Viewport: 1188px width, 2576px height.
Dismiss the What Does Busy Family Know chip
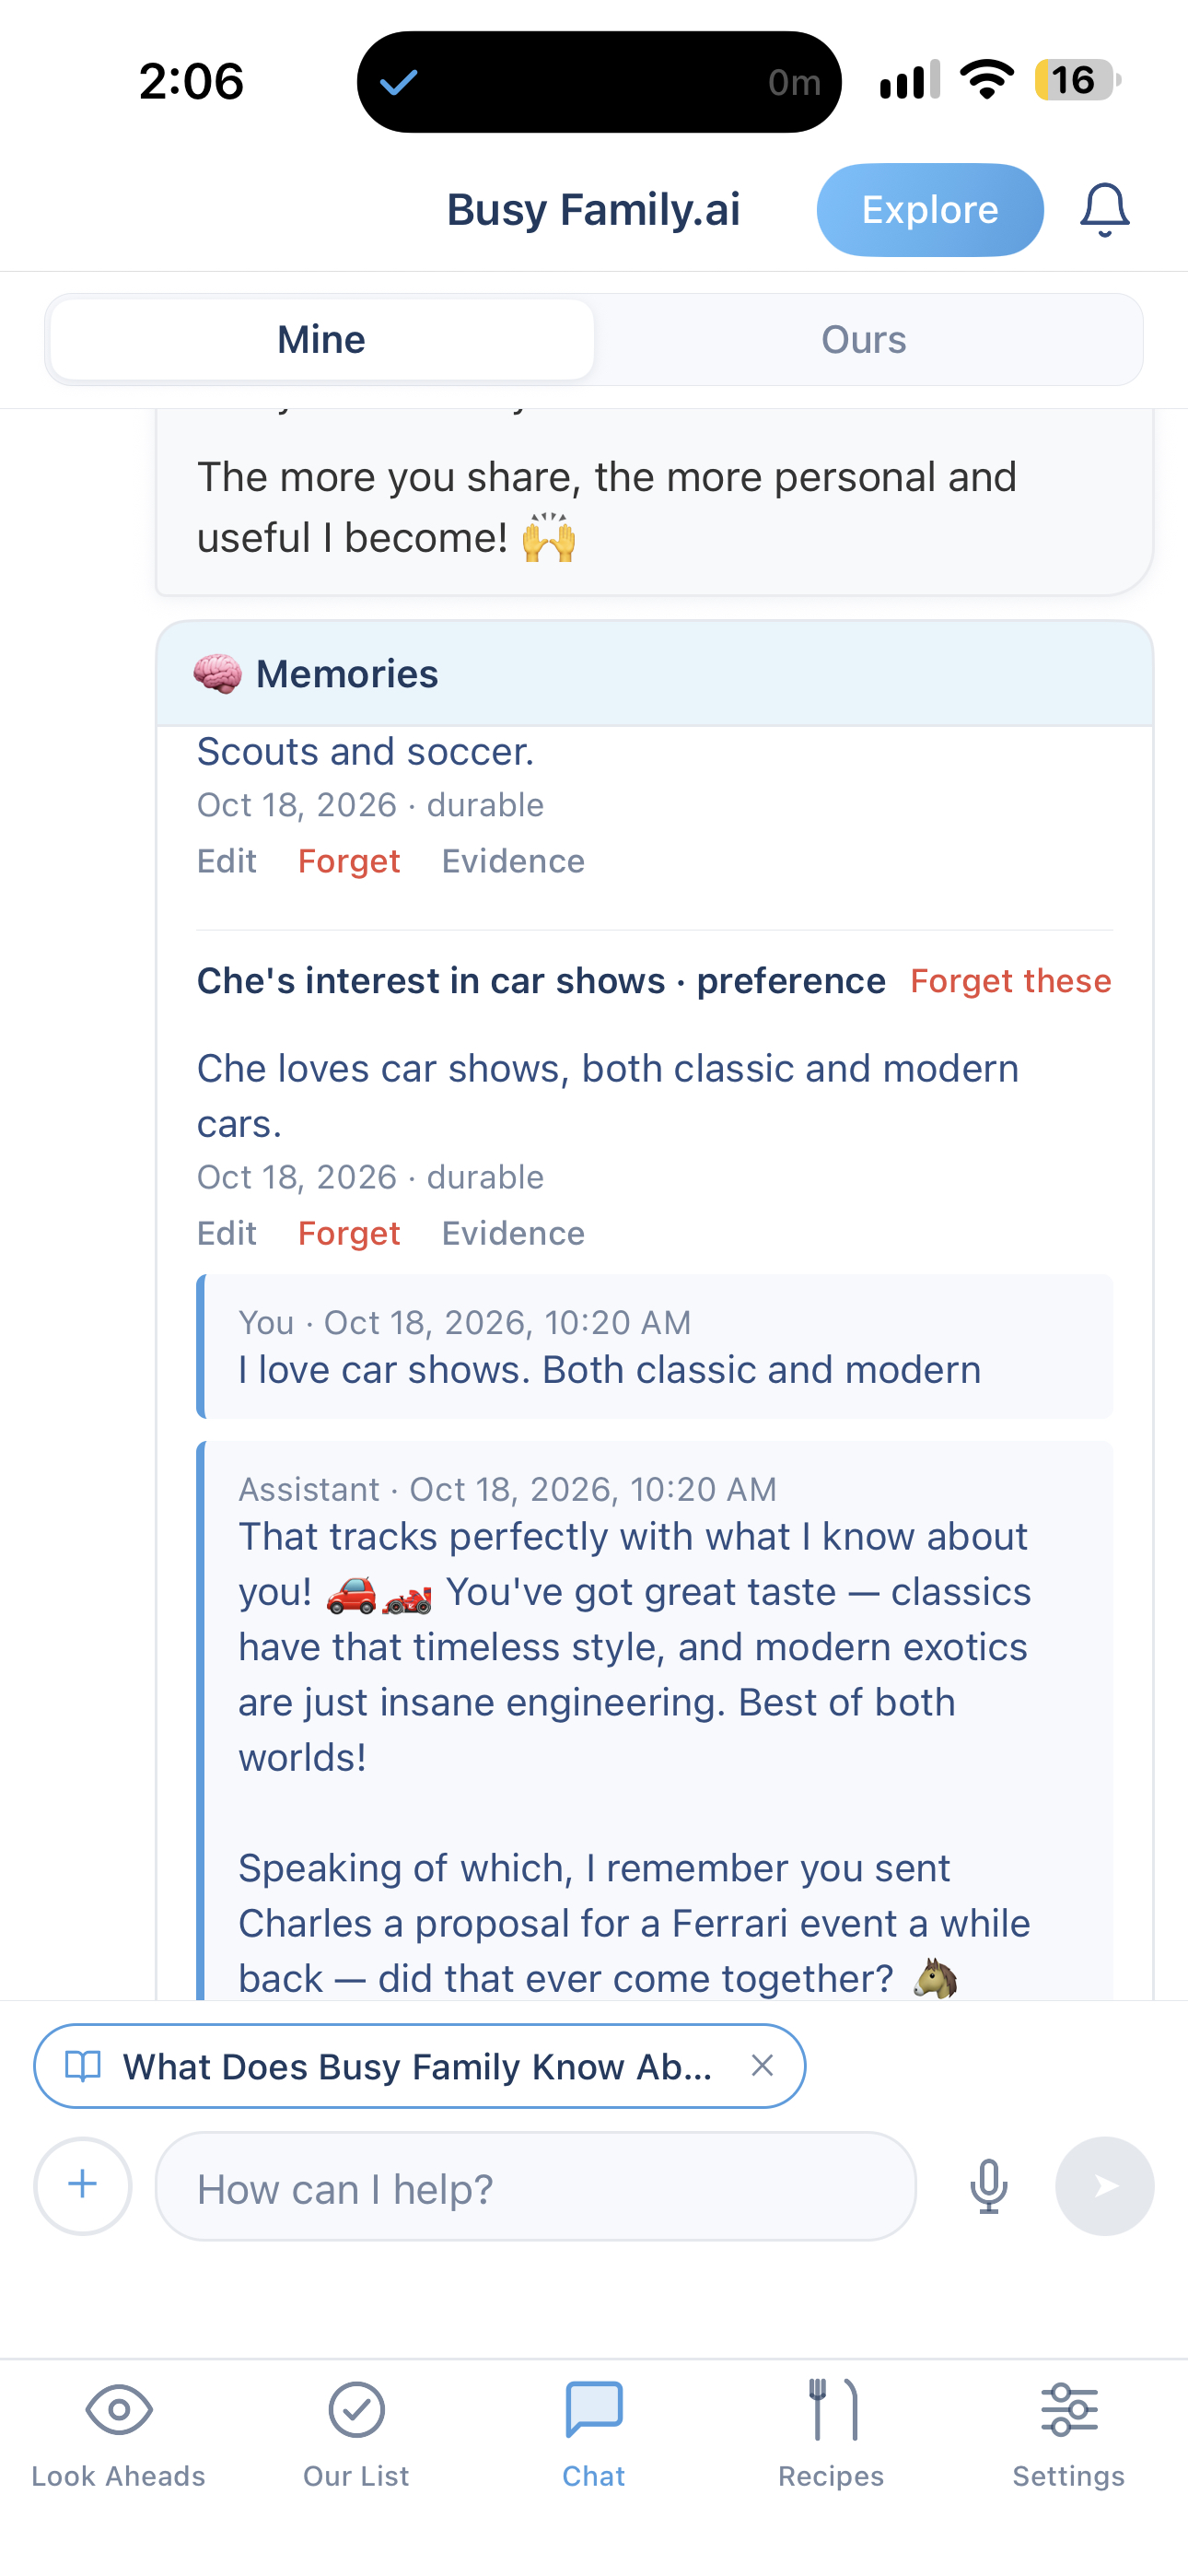tap(762, 2065)
